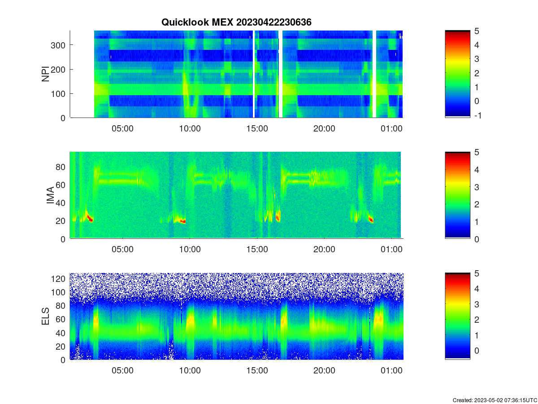This screenshot has height=404, width=538.
Task: Click the "100" tick on the ELS y-axis
Action: coord(59,292)
